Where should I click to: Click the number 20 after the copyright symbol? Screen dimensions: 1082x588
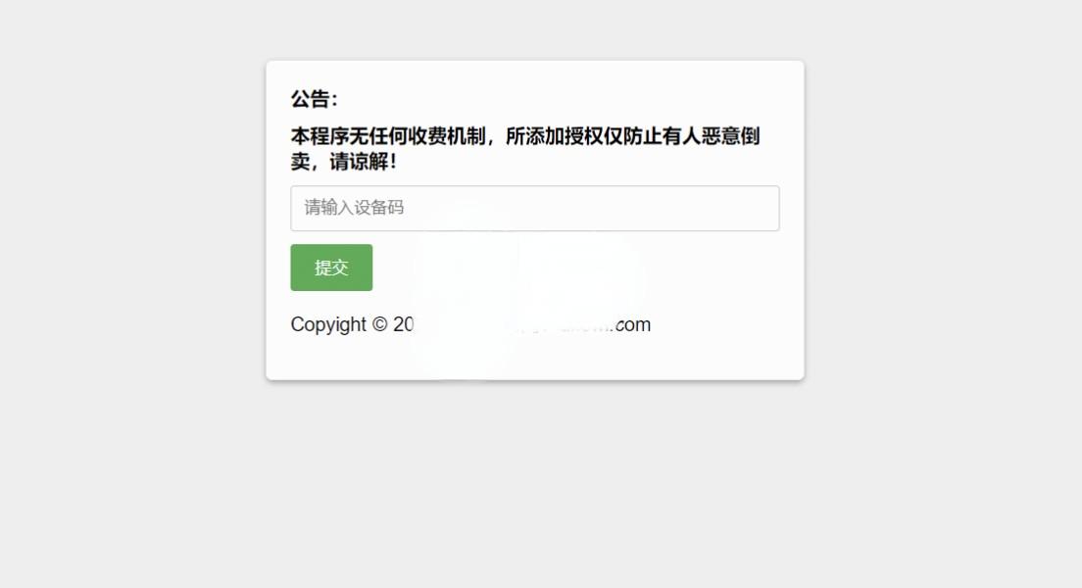(x=403, y=324)
